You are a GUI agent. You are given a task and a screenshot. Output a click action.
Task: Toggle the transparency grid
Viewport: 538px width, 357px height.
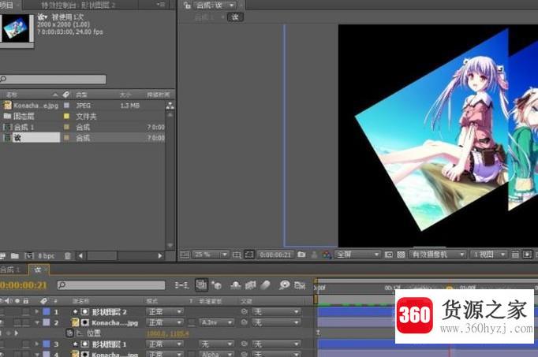(x=401, y=255)
